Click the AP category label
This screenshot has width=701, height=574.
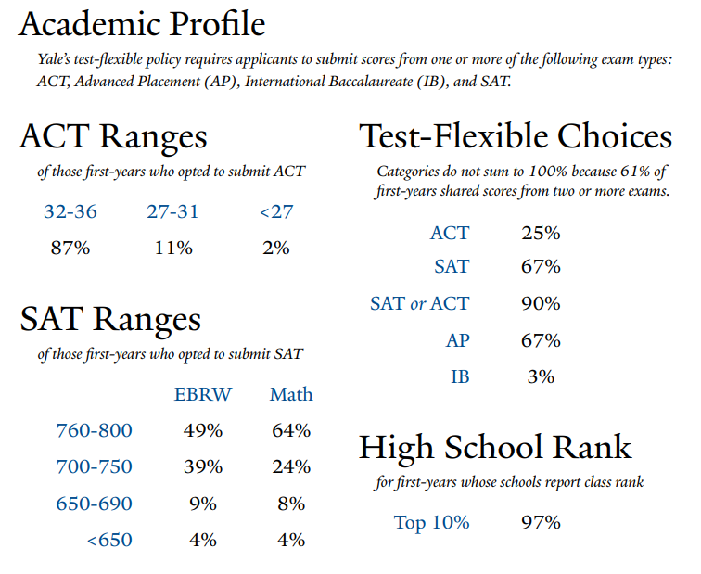(458, 340)
